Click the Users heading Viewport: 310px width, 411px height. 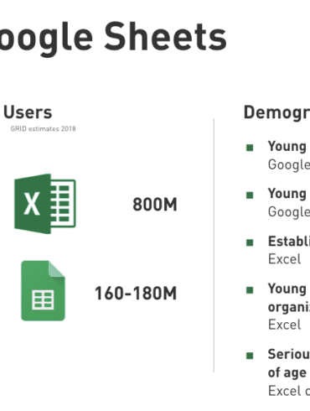[28, 112]
